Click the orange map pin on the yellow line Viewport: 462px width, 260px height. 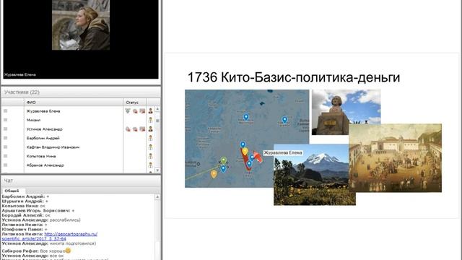pyautogui.click(x=214, y=174)
